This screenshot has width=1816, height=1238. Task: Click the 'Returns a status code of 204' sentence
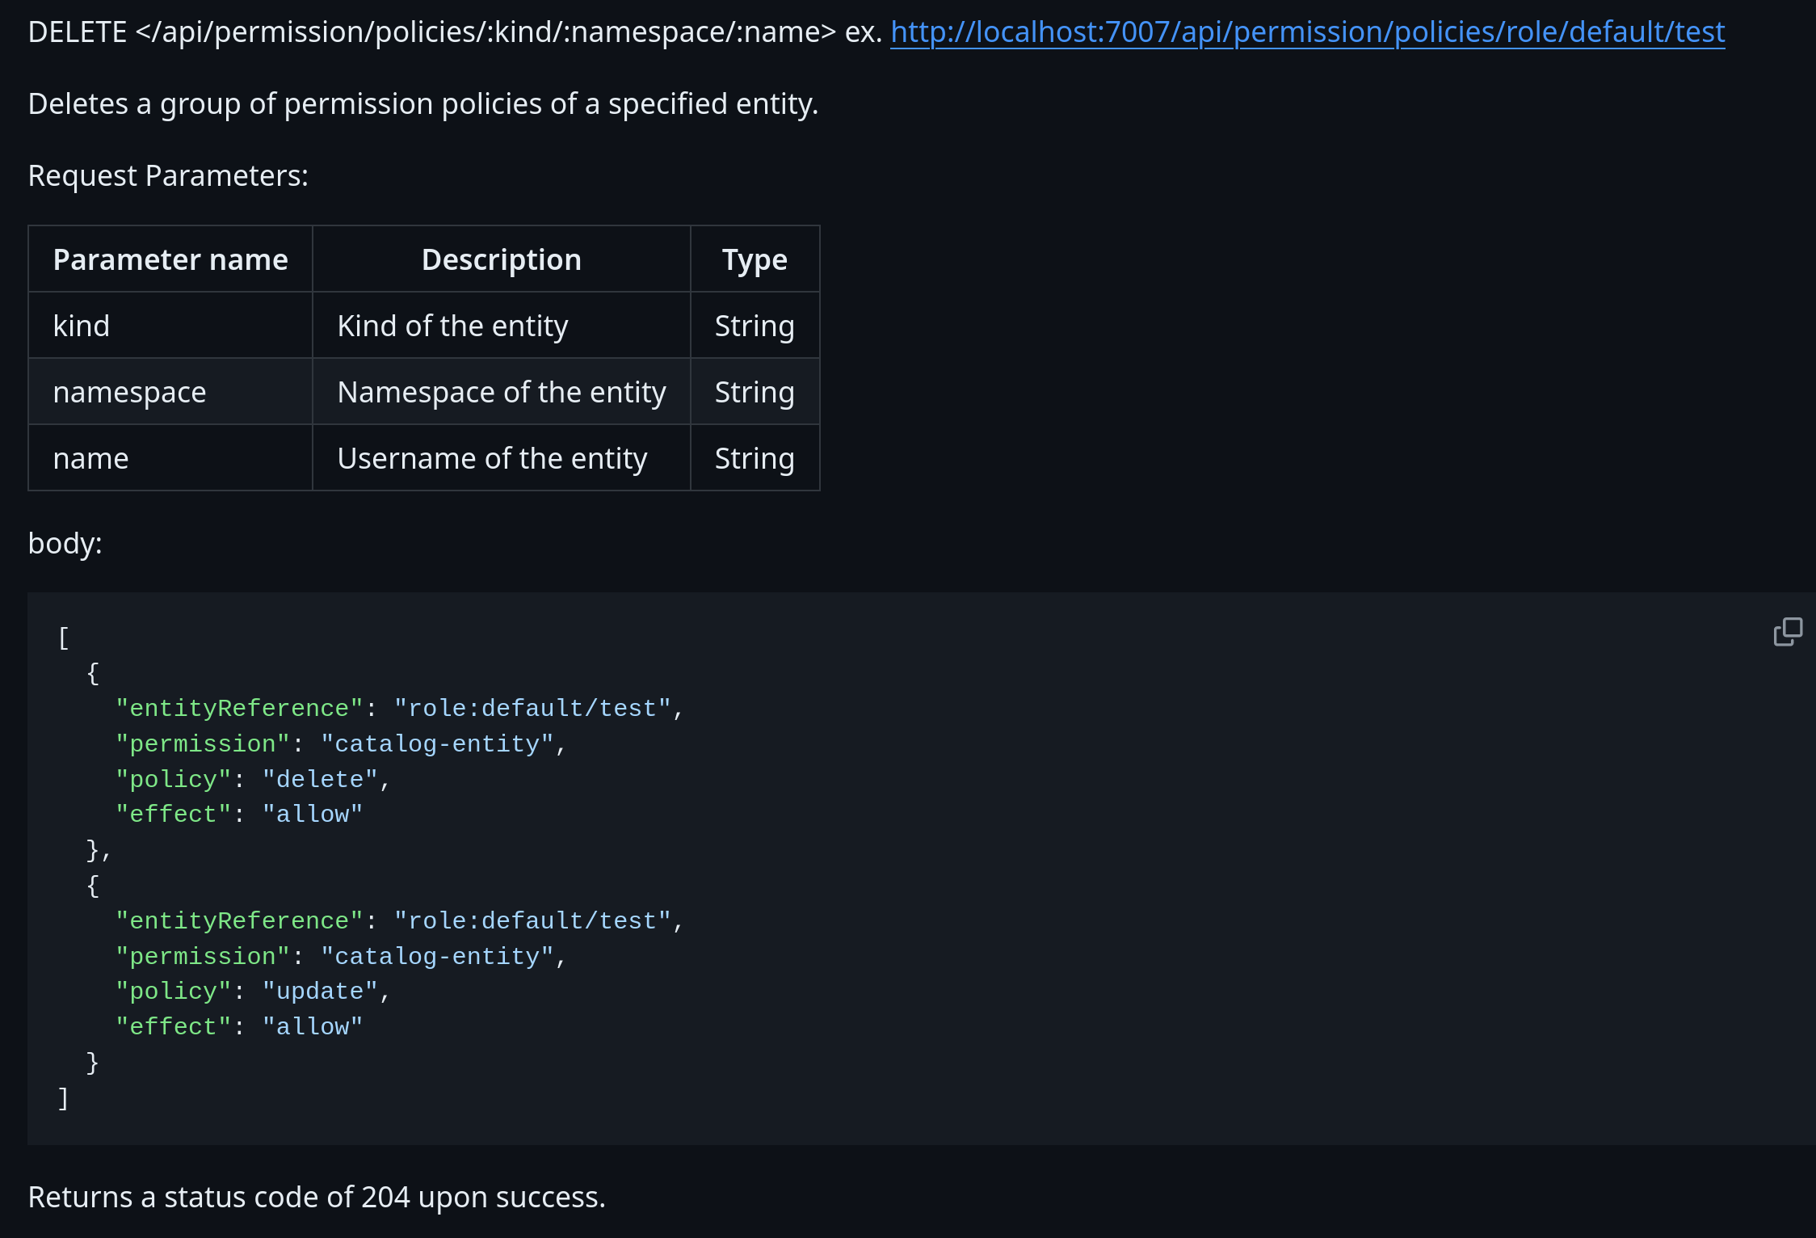coord(317,1198)
